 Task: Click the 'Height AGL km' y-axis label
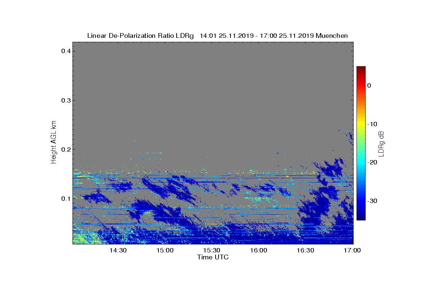[x=54, y=143]
